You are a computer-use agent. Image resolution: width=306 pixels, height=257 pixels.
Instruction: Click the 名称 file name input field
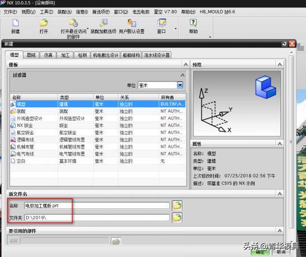(x=97, y=206)
